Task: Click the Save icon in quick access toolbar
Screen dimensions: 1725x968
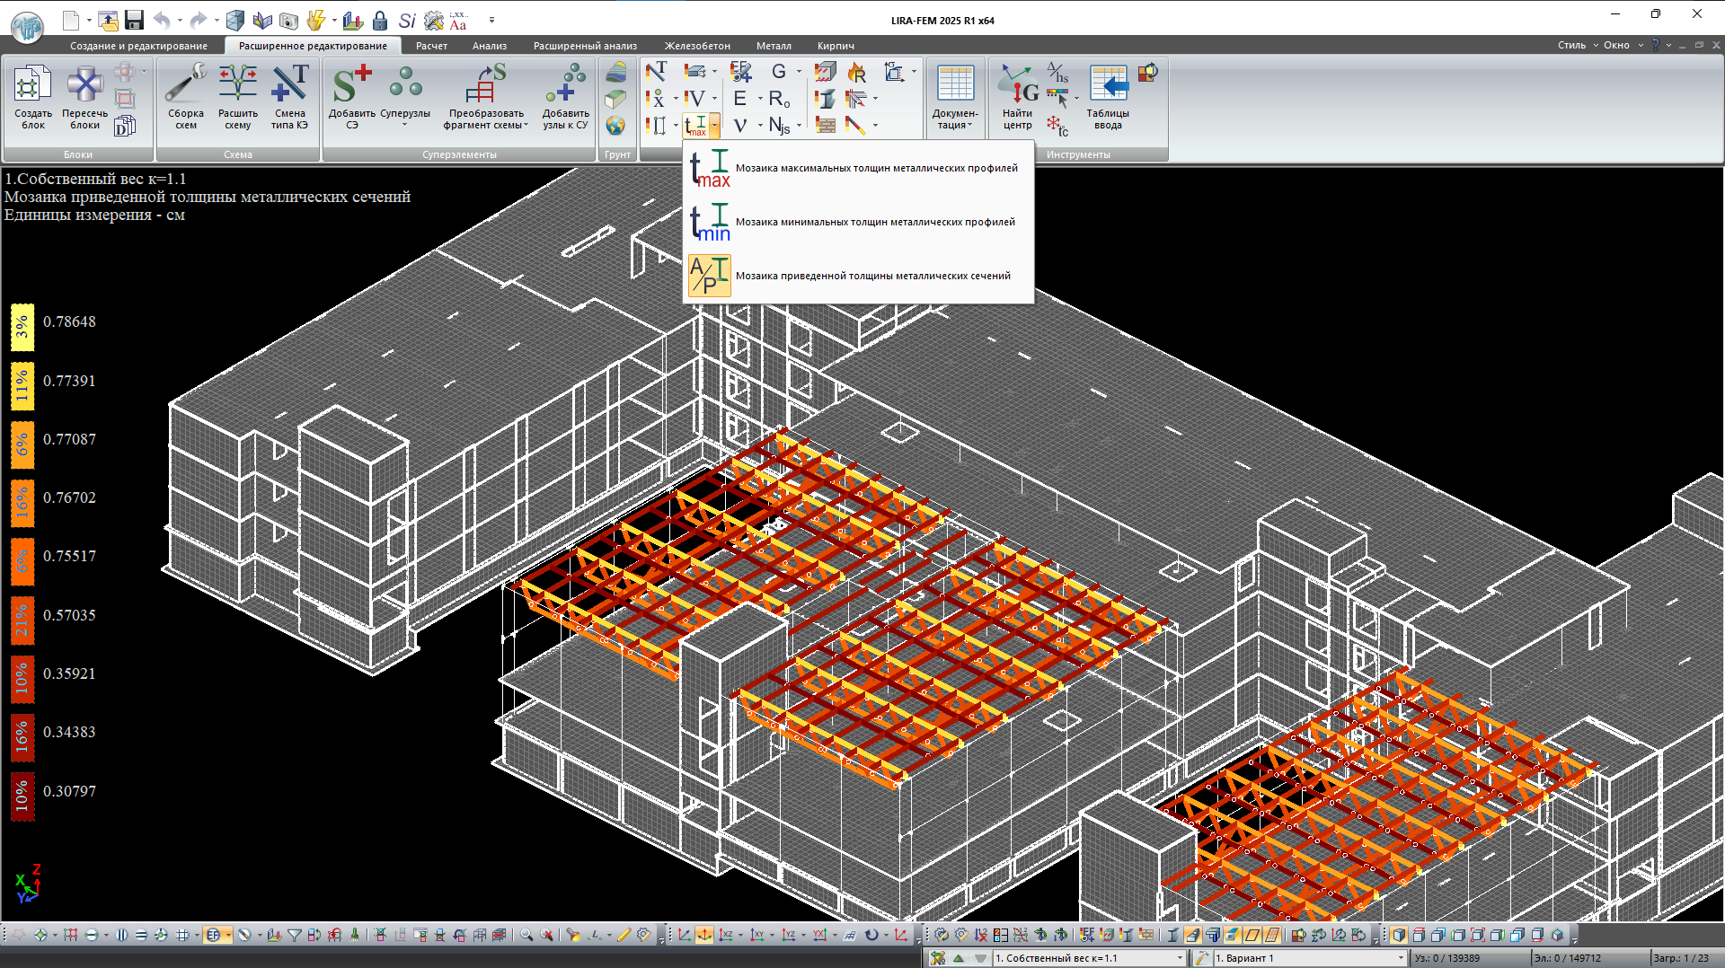Action: pos(135,20)
